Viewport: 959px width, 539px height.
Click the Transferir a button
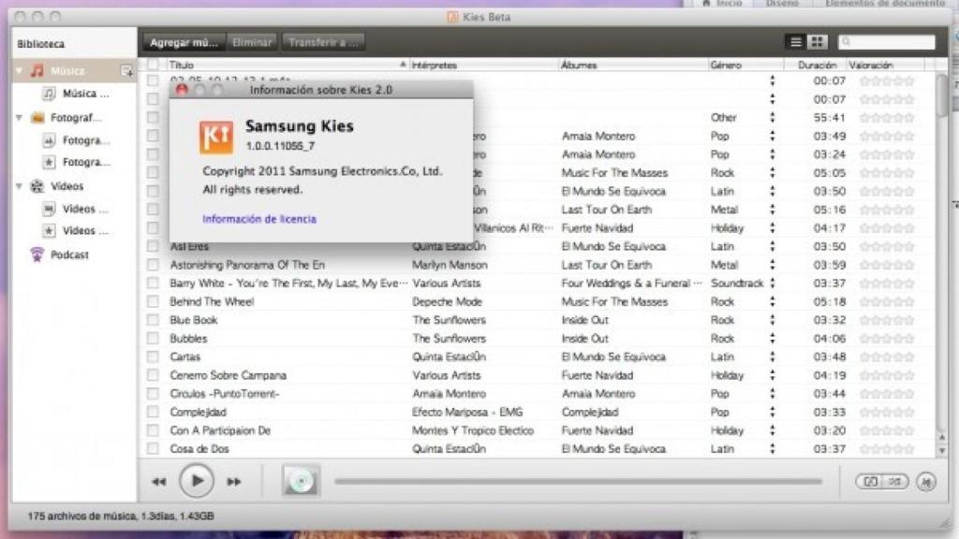[326, 41]
